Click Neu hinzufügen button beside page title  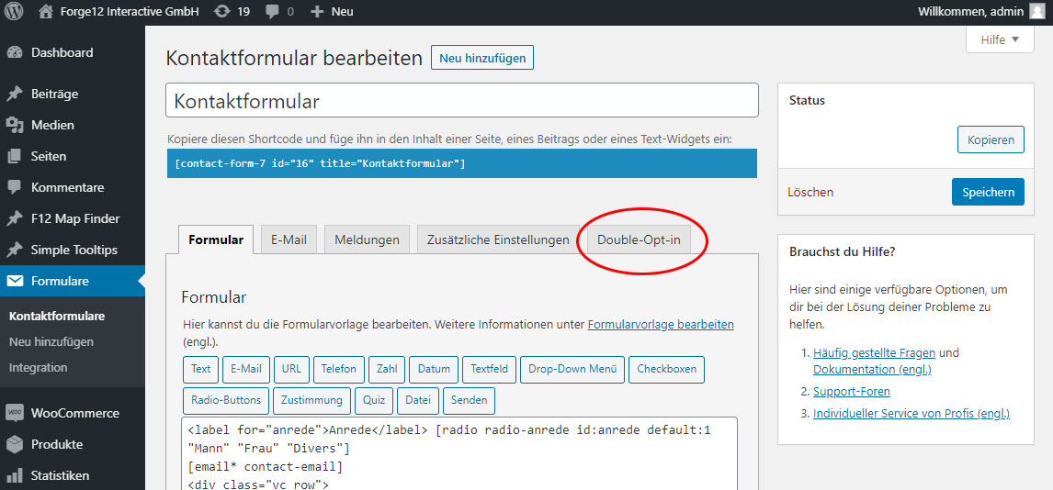click(x=482, y=58)
